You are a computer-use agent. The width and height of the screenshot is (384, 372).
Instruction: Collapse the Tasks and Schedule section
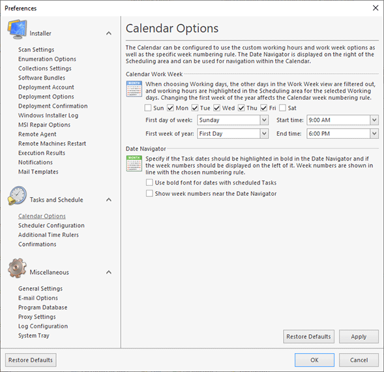click(109, 200)
